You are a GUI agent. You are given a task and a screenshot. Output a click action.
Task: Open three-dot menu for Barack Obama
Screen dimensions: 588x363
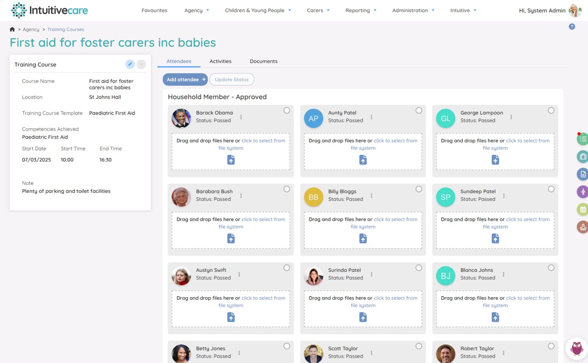[241, 117]
